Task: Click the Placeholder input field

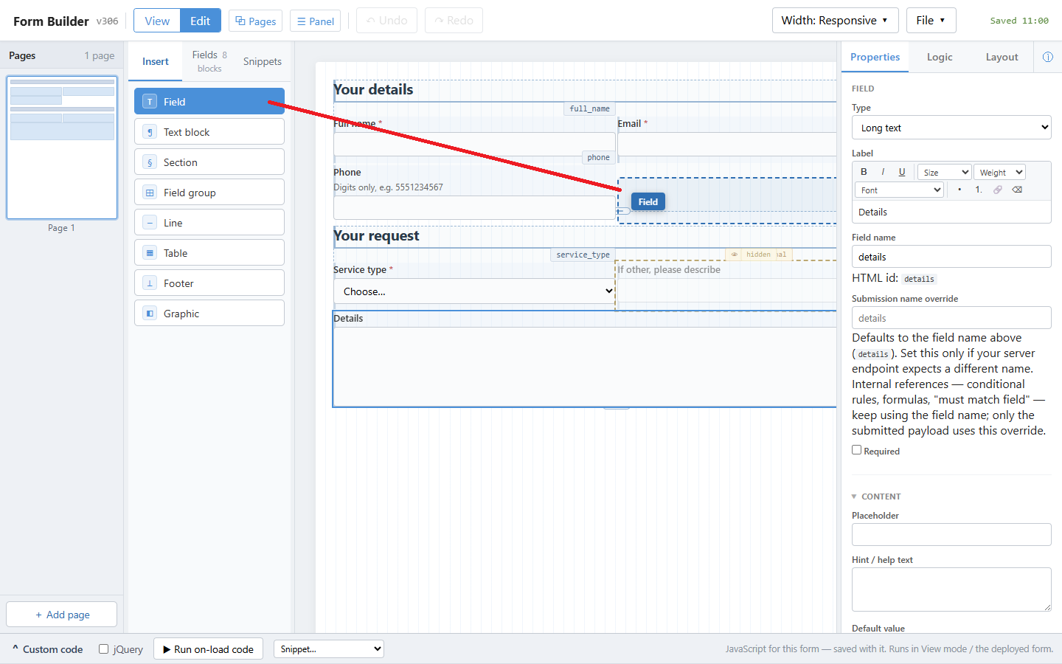Action: tap(951, 534)
